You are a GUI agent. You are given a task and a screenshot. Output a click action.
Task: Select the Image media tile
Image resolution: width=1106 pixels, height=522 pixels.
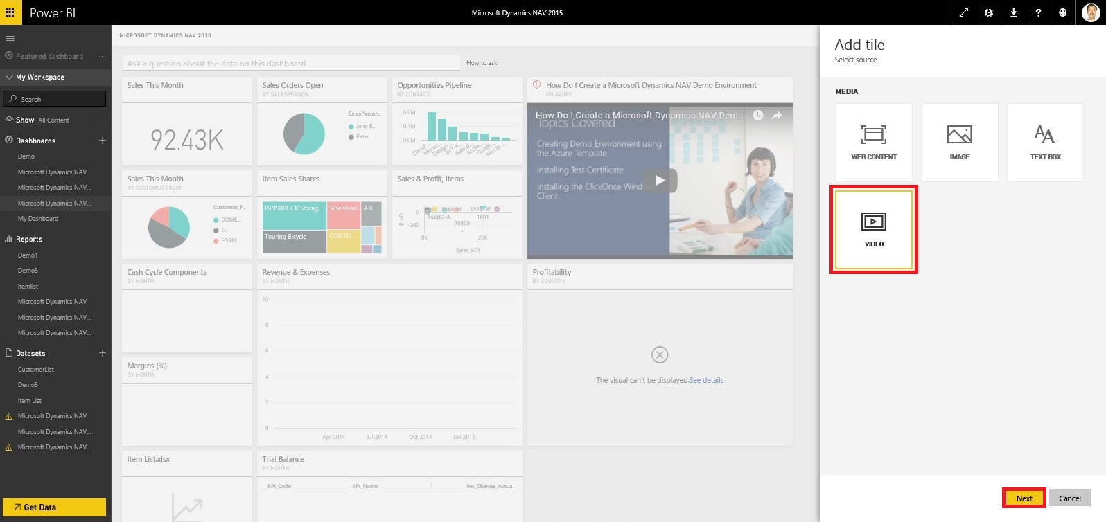coord(959,143)
